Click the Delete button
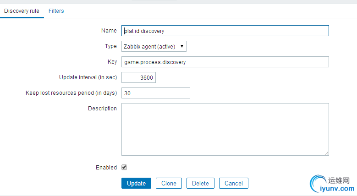This screenshot has height=196, width=357. point(200,183)
